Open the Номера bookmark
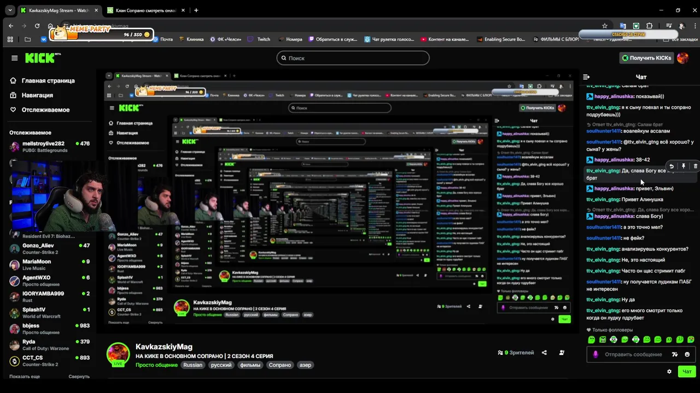This screenshot has width=700, height=393. tap(290, 39)
